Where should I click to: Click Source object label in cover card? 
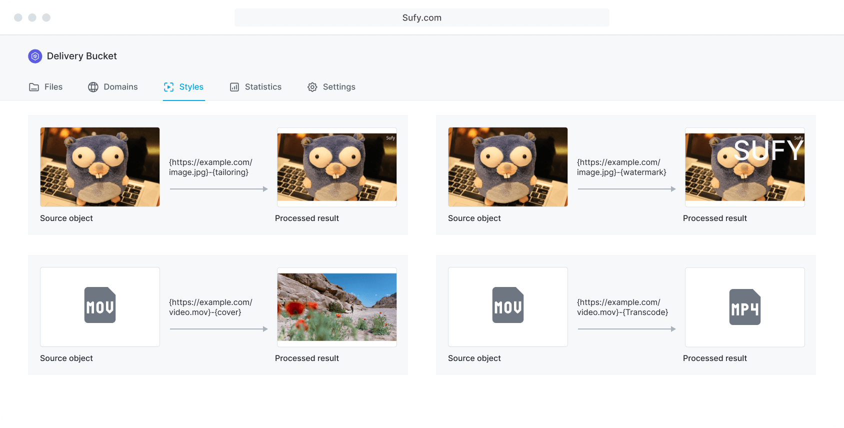point(66,358)
